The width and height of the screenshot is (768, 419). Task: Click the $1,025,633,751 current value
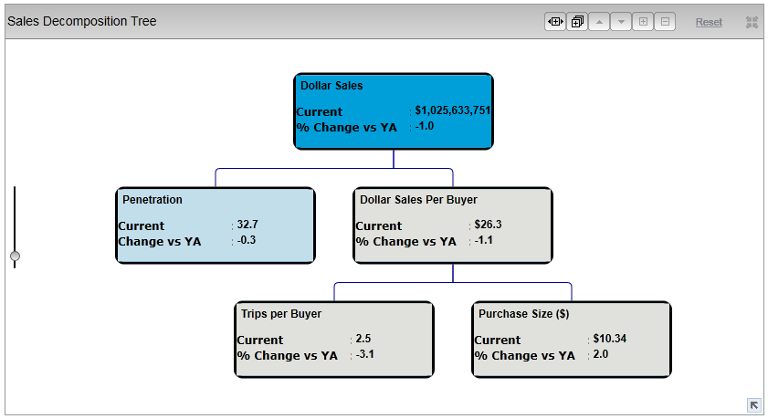point(452,110)
